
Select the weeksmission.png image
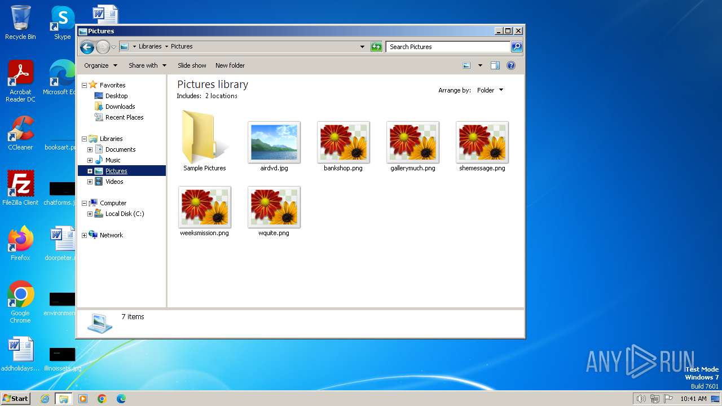tap(205, 207)
